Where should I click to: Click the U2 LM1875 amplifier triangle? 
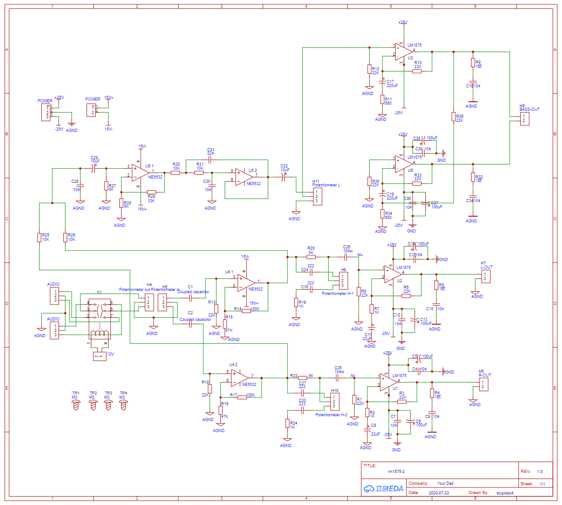pyautogui.click(x=393, y=274)
